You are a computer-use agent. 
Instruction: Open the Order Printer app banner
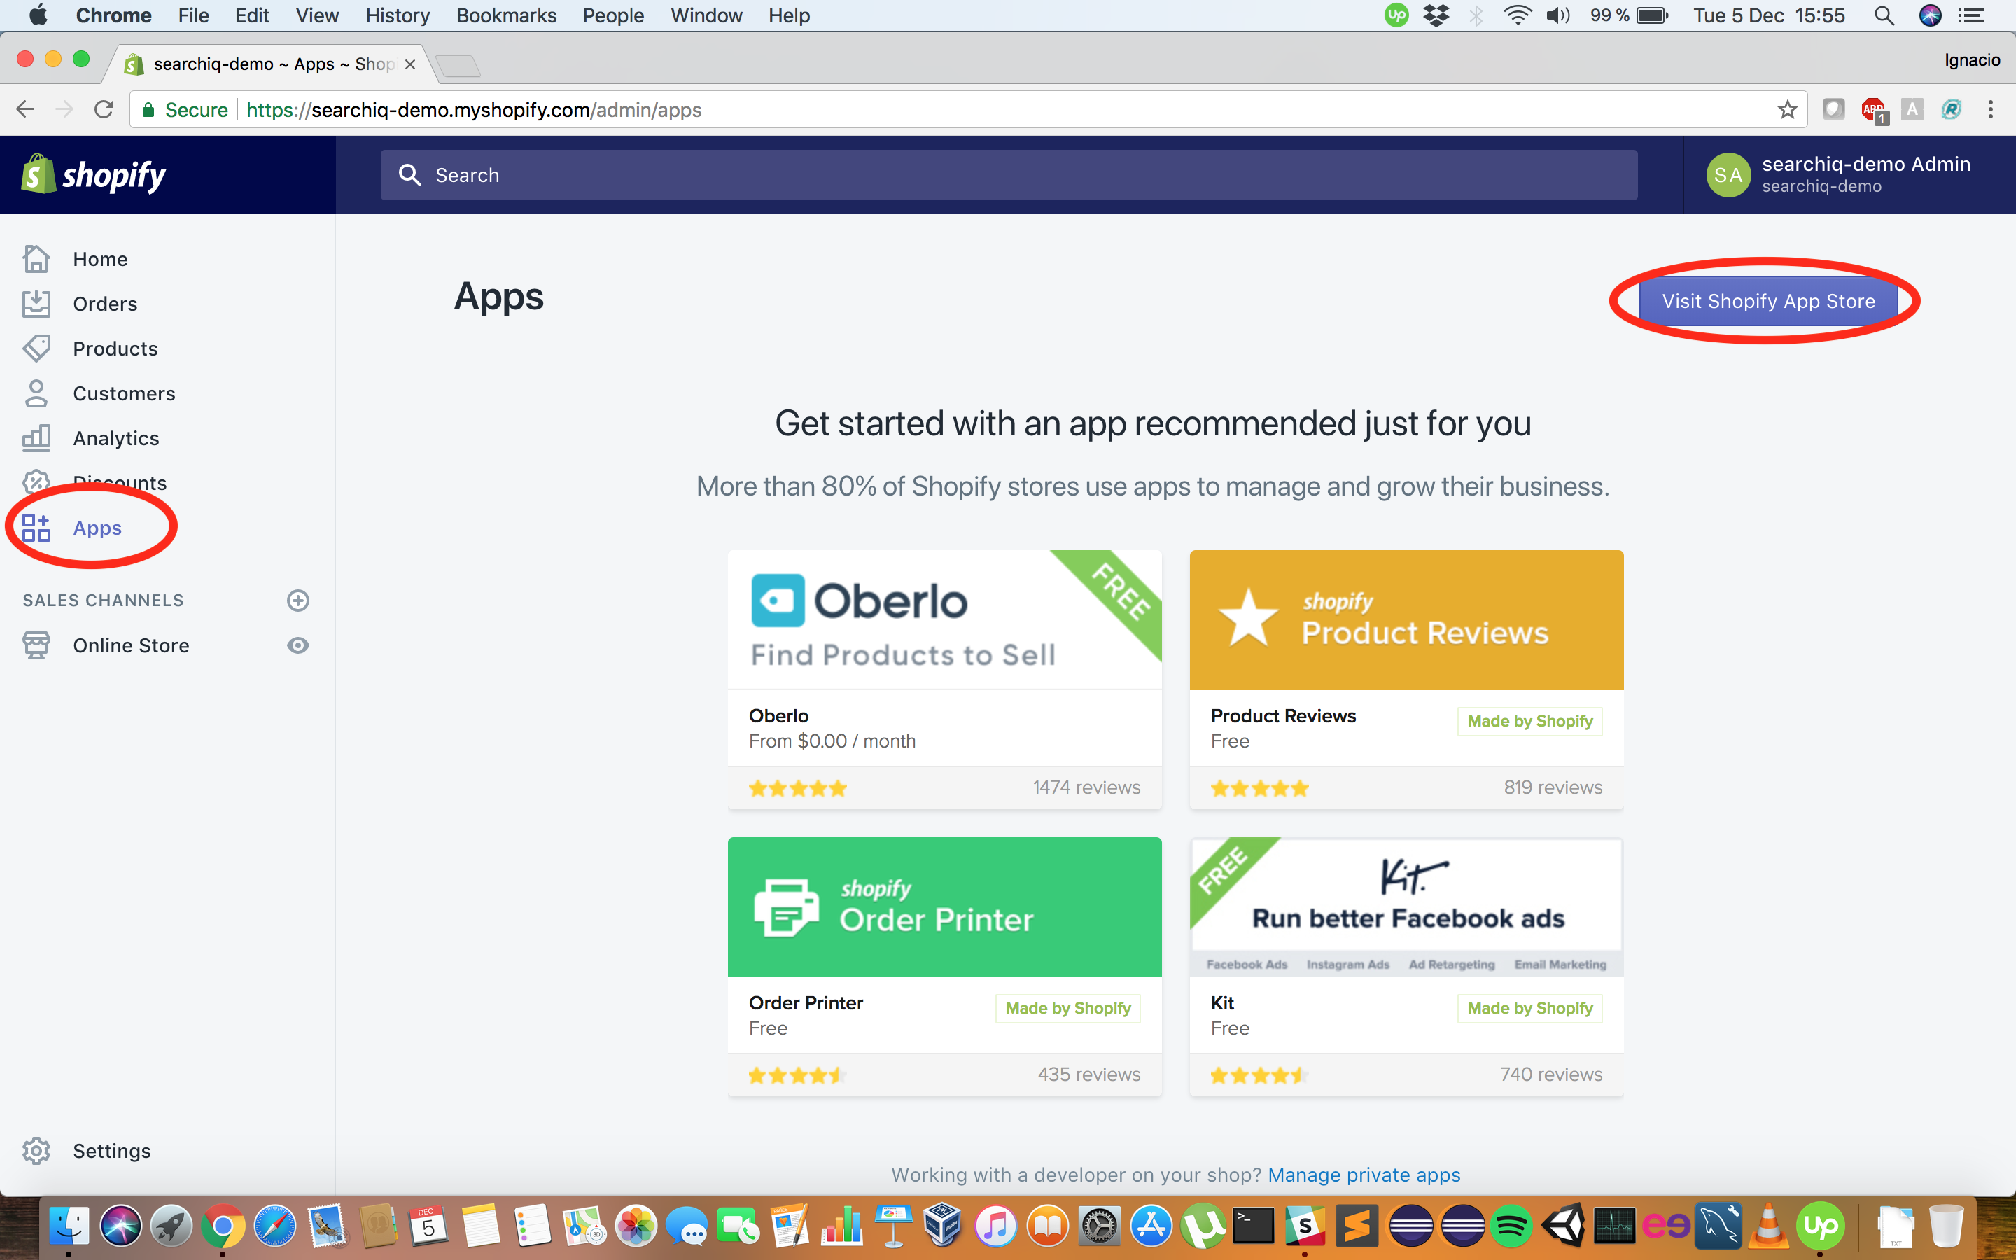(x=945, y=906)
